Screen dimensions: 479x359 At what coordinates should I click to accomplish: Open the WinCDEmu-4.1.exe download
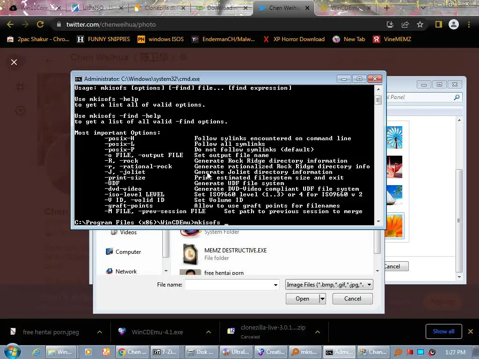pyautogui.click(x=157, y=332)
